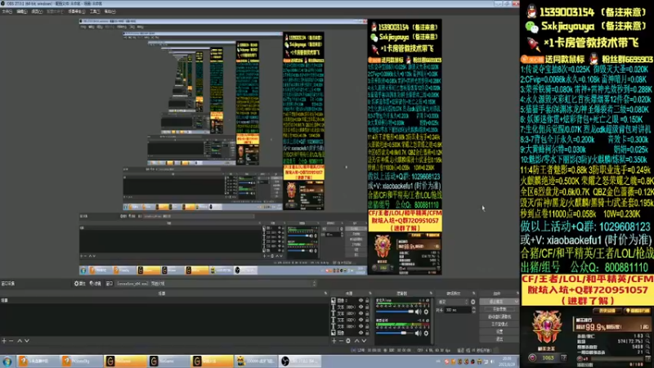Pop out the Scene Transitions dock panel
The width and height of the screenshot is (654, 368).
(473, 294)
